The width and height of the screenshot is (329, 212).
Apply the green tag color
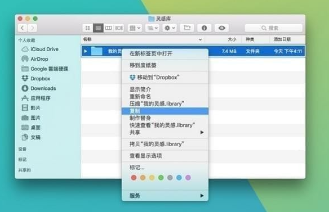pos(161,178)
